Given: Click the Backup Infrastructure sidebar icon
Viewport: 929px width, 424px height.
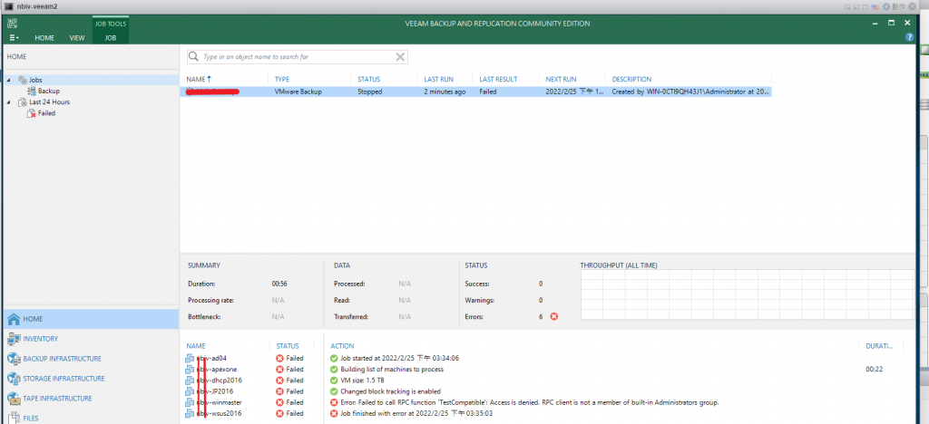Looking at the screenshot, I should (x=13, y=359).
